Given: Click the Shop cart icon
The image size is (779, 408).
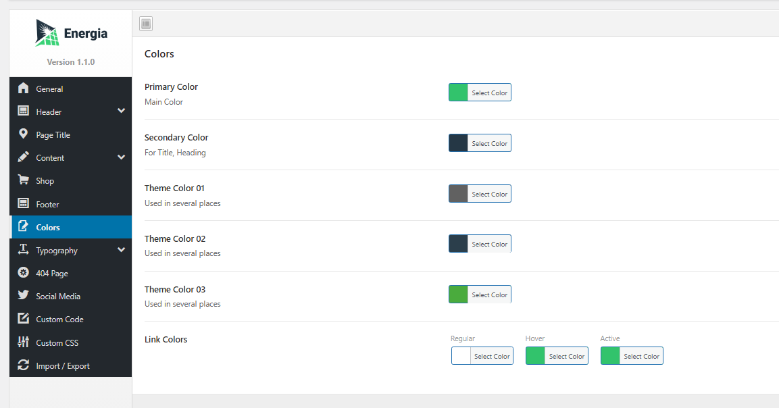Looking at the screenshot, I should (x=23, y=180).
